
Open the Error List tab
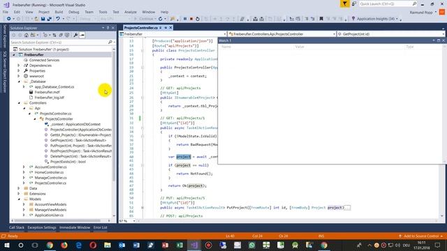coord(101,227)
